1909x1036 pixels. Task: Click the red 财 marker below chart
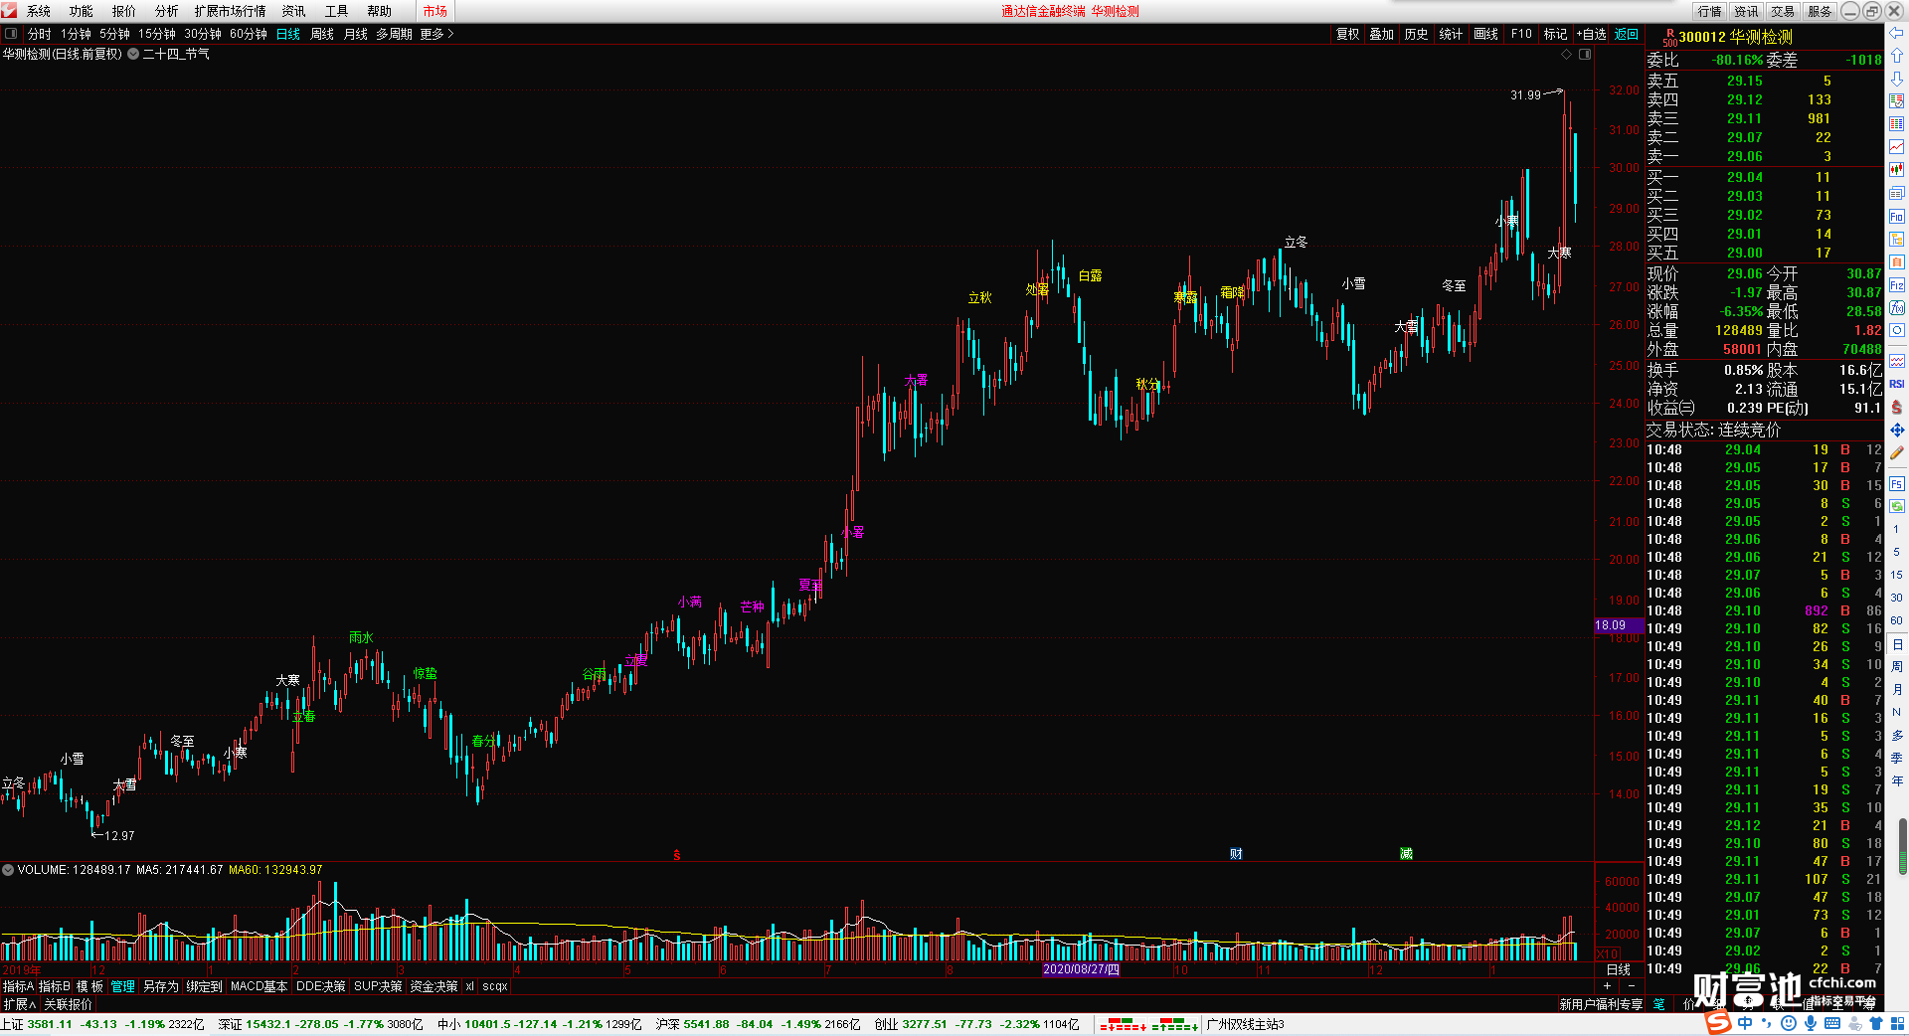tap(1236, 854)
